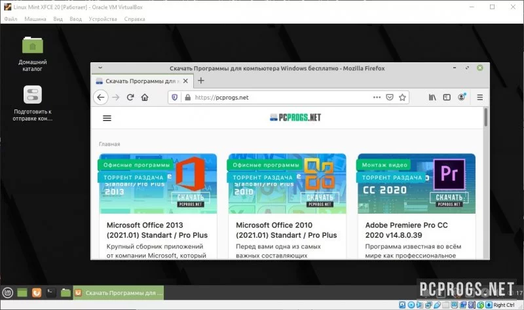The height and width of the screenshot is (310, 524).
Task: Open VirtualBox Устройства menu
Action: coord(103,19)
